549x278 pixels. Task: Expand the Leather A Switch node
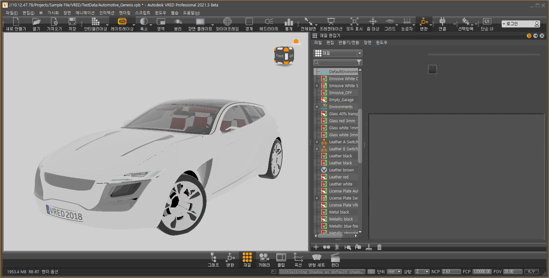[317, 142]
